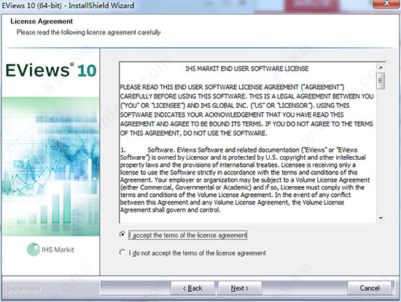Image resolution: width=401 pixels, height=302 pixels.
Task: Click inside the license agreement text box
Action: coord(248,142)
